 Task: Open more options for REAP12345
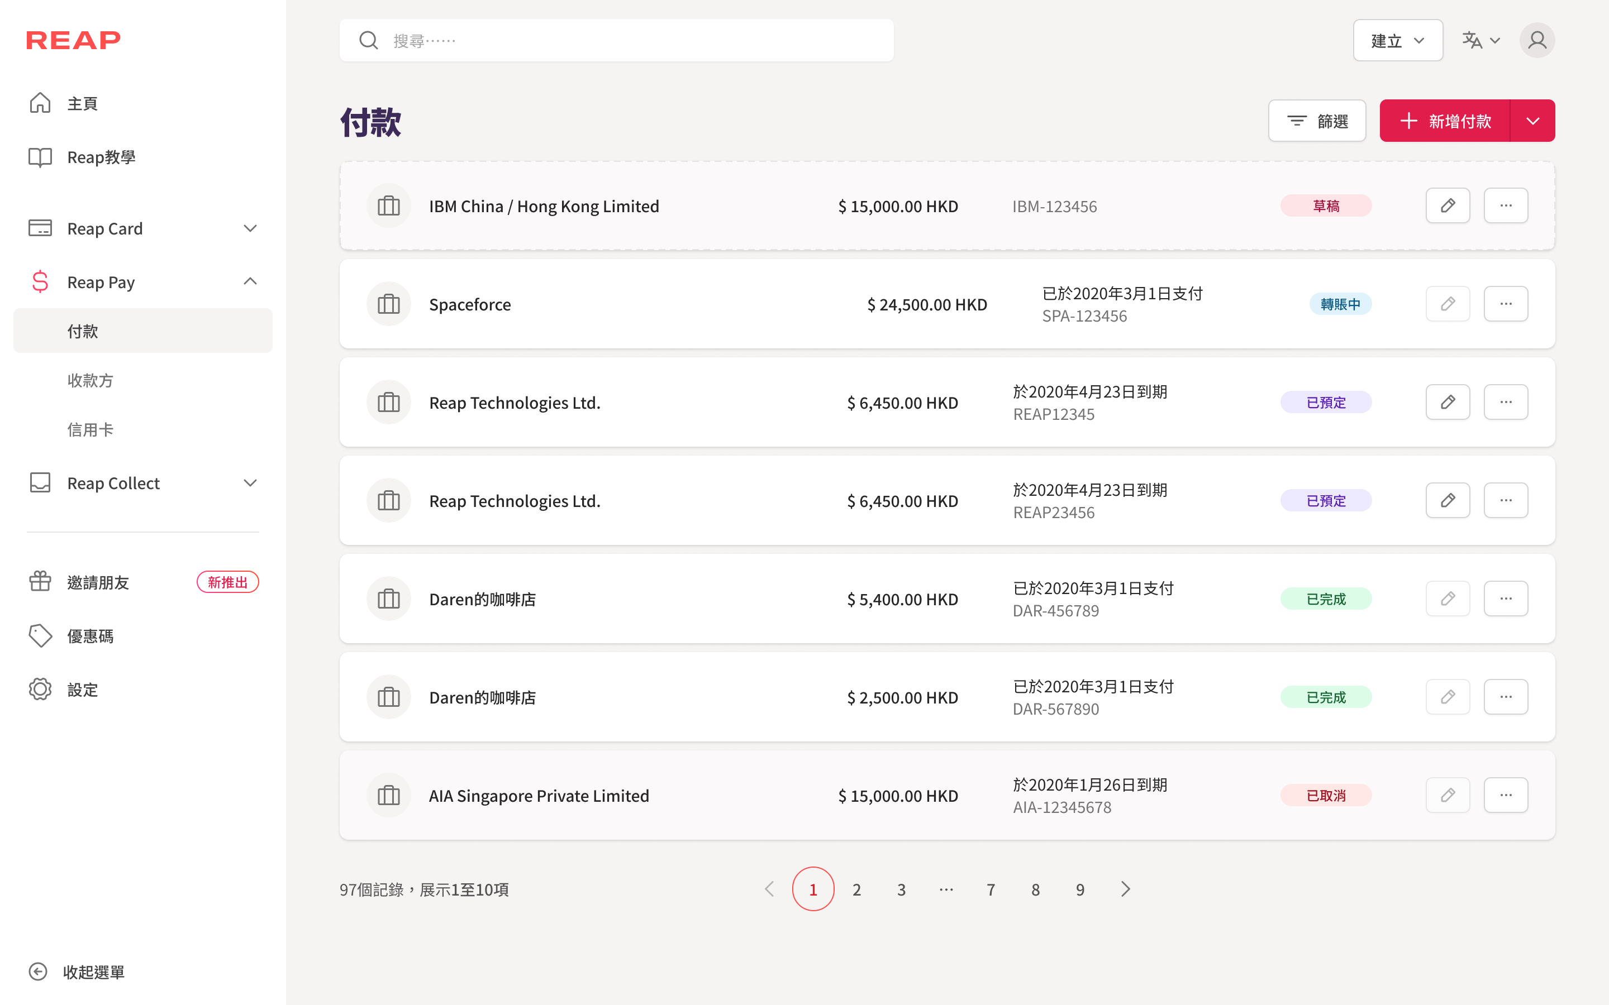1506,402
